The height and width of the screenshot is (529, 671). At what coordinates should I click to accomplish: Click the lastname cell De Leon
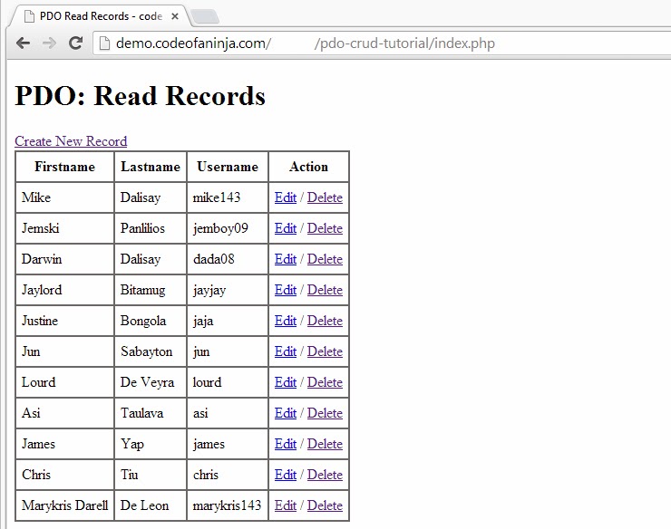click(151, 505)
